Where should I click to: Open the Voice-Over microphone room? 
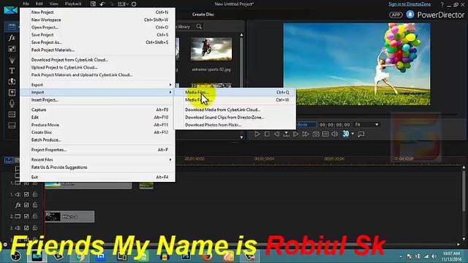[12, 104]
